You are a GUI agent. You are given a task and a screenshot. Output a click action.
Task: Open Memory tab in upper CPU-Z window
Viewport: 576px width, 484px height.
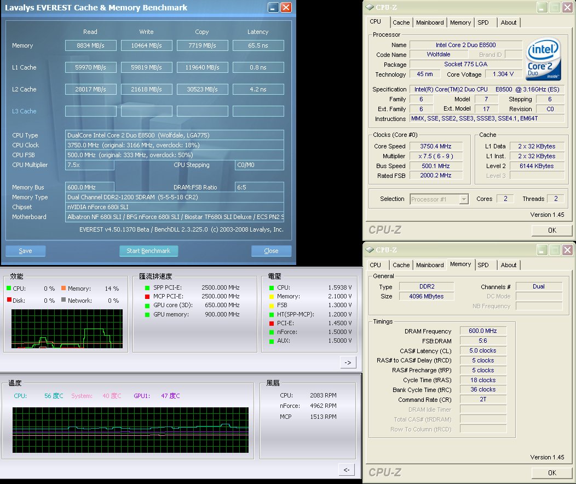(460, 22)
